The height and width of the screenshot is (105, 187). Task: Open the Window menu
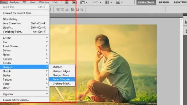pyautogui.click(x=44, y=2)
